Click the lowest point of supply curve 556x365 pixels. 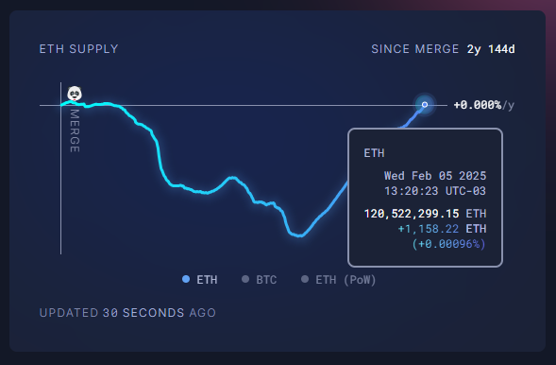pos(300,235)
